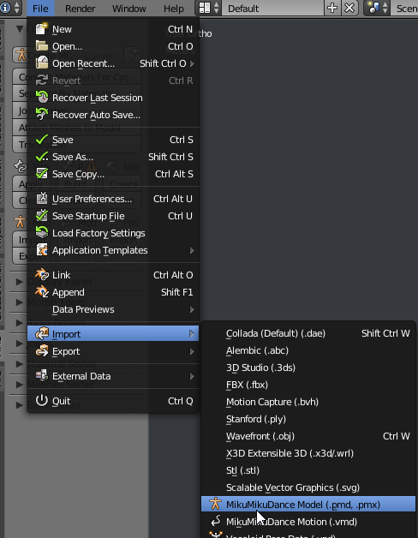
Task: Select Motion Capture (.bvh) import
Action: pos(308,402)
